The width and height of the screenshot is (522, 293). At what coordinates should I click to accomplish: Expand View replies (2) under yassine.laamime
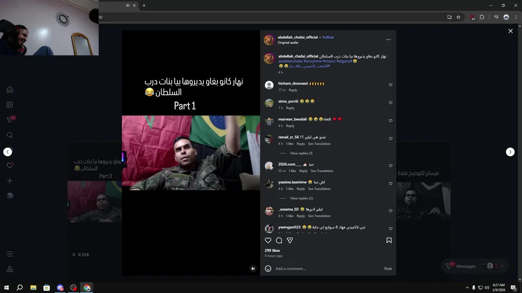click(x=301, y=199)
